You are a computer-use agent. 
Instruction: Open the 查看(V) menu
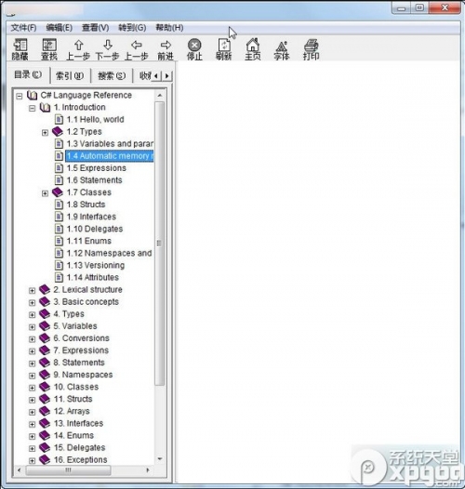coord(95,28)
